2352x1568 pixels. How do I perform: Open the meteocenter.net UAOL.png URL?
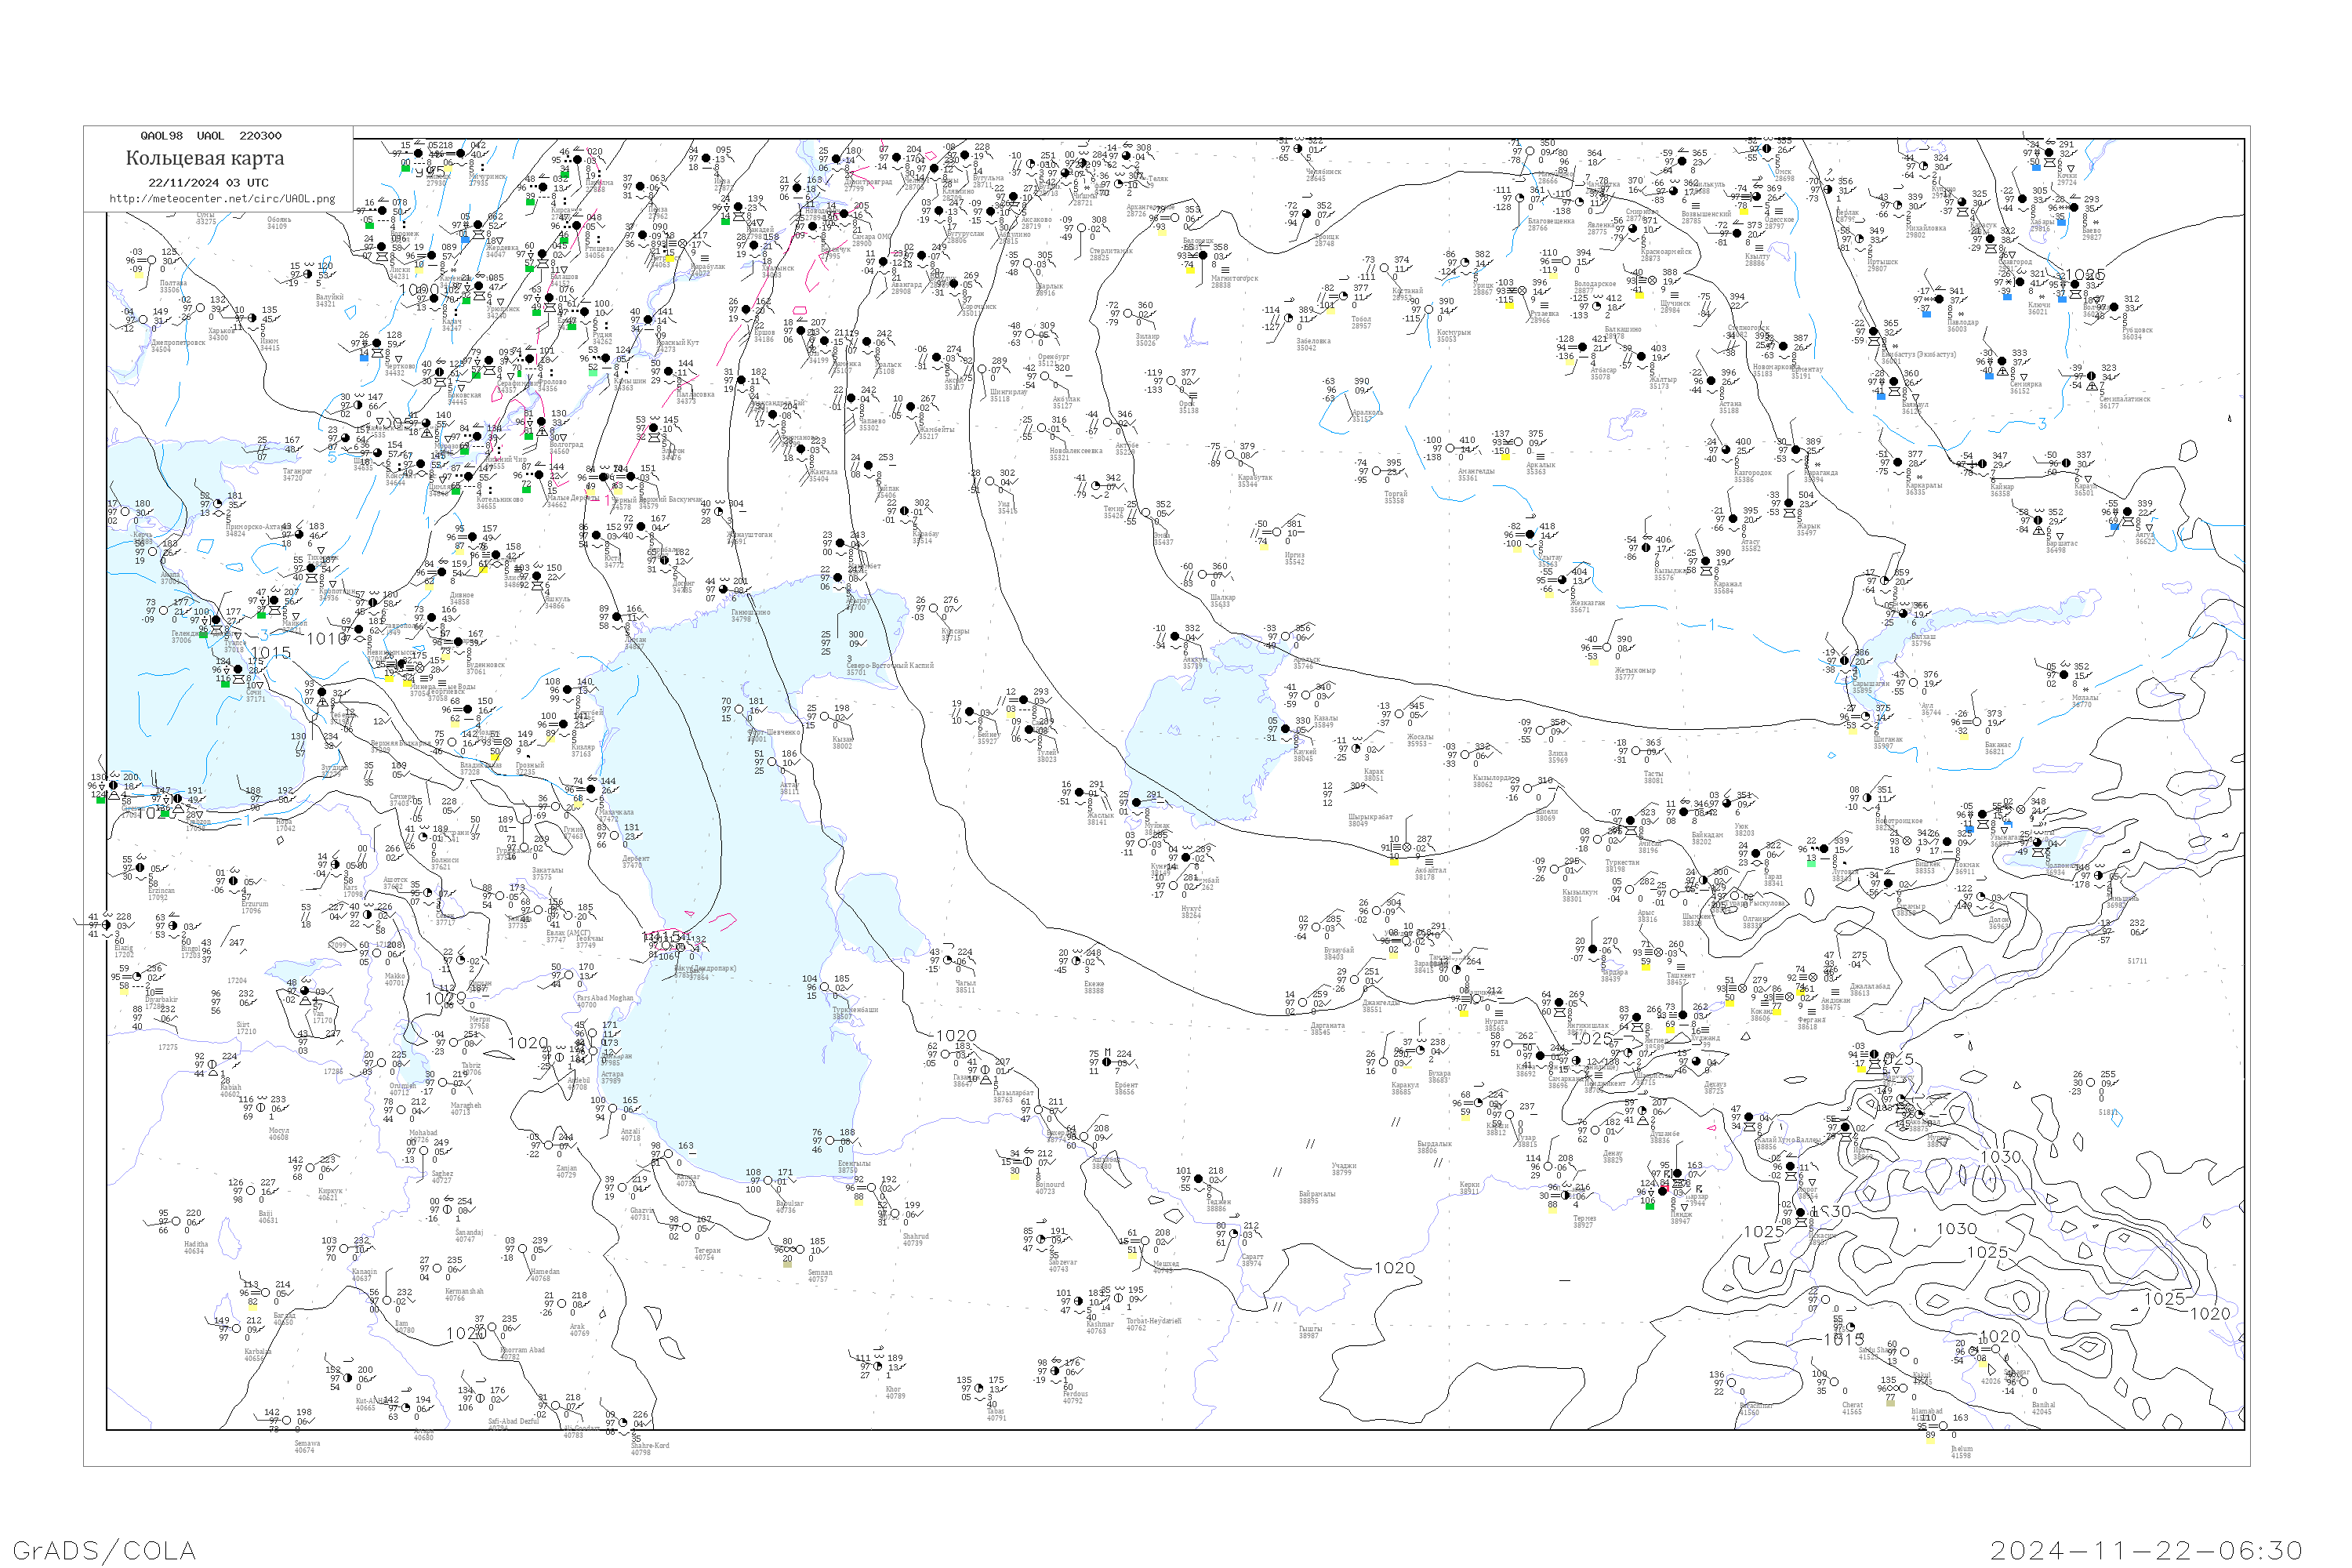pos(221,198)
